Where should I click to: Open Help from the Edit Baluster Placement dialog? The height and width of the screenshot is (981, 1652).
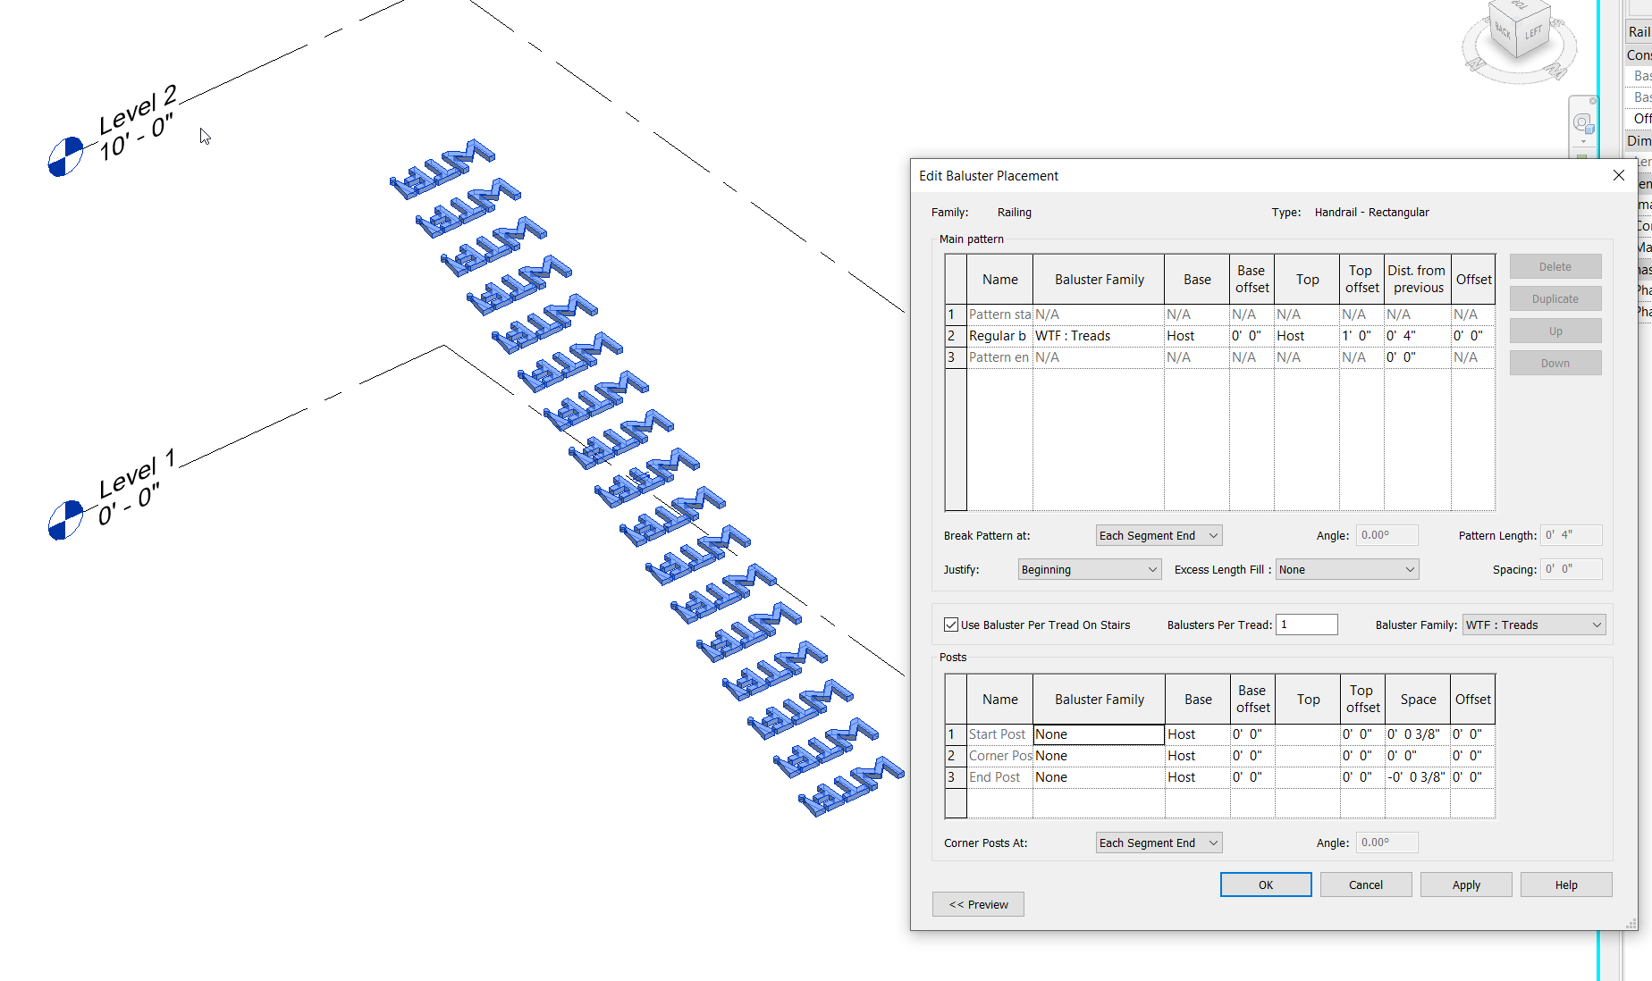[1565, 884]
